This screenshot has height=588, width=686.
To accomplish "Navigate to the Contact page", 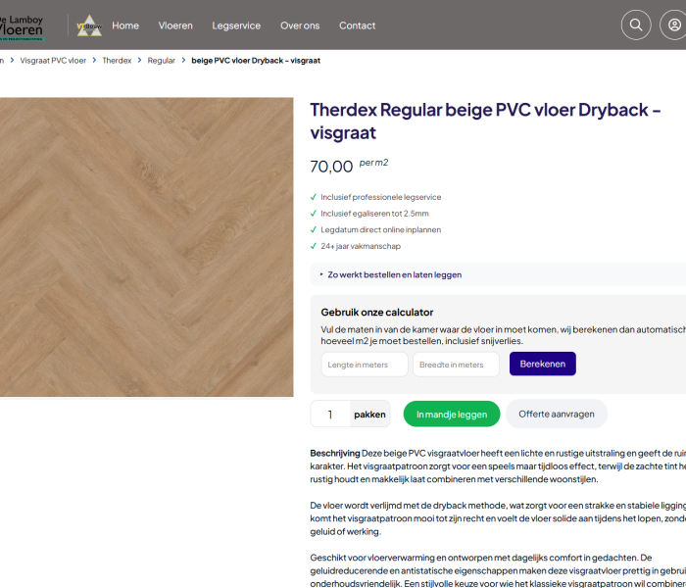I will point(357,25).
